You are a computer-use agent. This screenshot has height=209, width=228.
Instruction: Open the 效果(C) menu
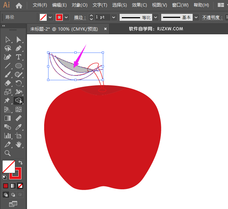click(139, 5)
